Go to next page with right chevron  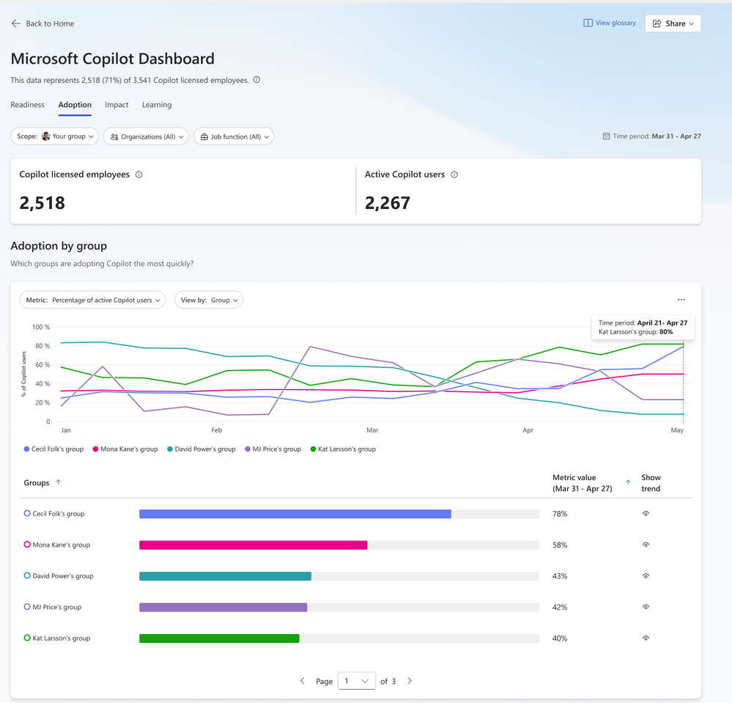click(x=410, y=681)
